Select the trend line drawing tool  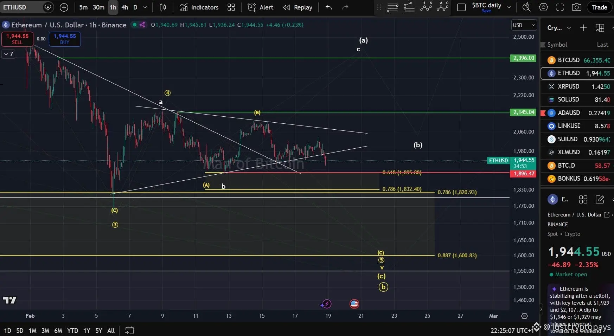click(x=409, y=7)
